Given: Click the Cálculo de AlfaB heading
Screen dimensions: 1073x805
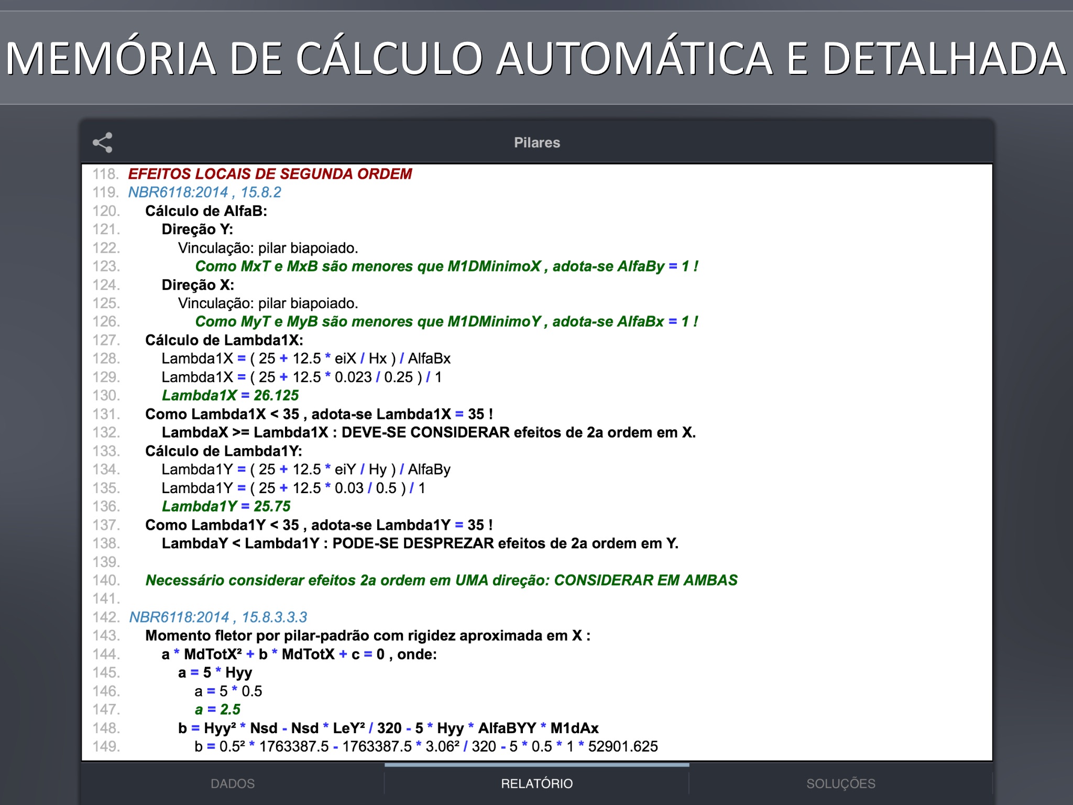Looking at the screenshot, I should 206,211.
